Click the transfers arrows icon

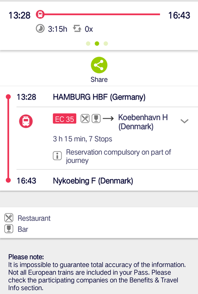tap(77, 28)
